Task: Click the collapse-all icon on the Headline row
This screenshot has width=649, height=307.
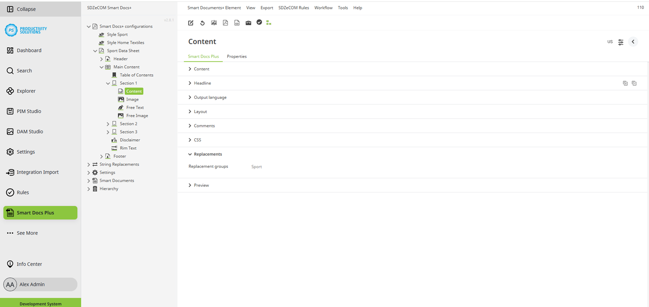Action: tap(634, 83)
